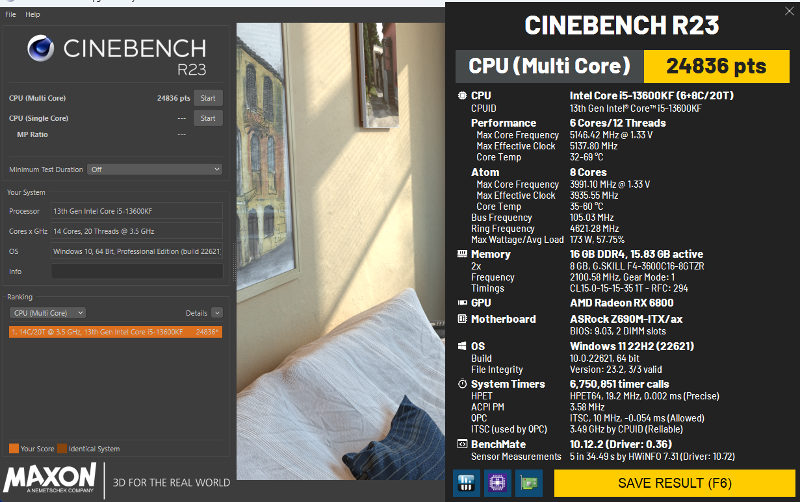Viewport: 800px width, 502px height.
Task: Select the ranked i5-13600KF 24836 entry
Action: (x=116, y=332)
